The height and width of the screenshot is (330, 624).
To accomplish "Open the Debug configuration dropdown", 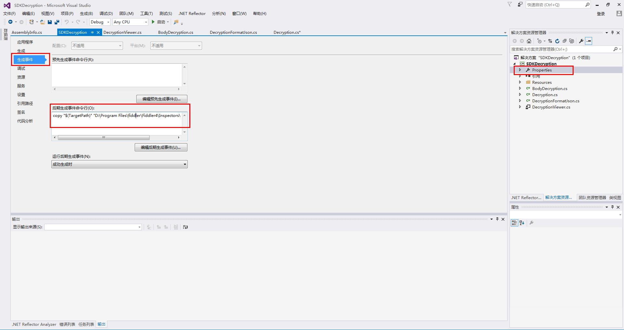I will coord(100,22).
